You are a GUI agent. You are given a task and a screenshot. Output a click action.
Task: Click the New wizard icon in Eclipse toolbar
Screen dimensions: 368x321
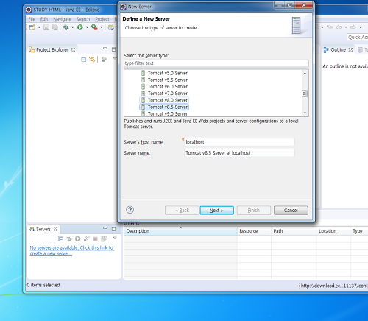tap(32, 27)
